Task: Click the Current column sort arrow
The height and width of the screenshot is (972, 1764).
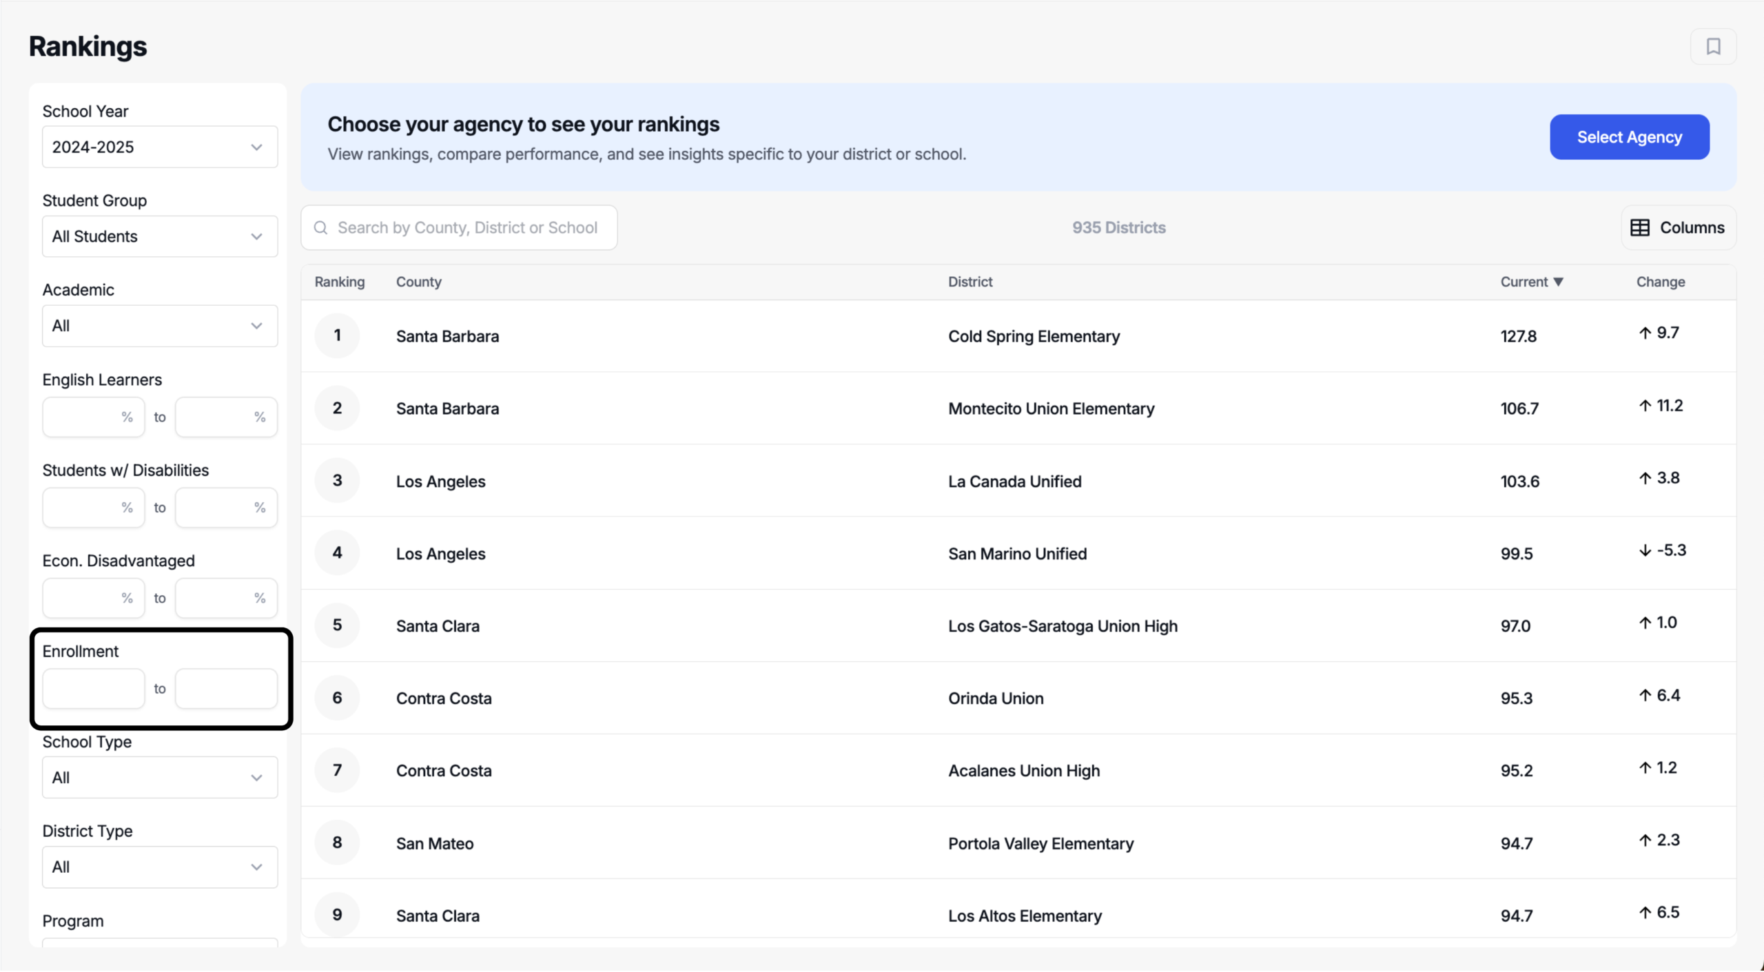Action: pyautogui.click(x=1559, y=282)
